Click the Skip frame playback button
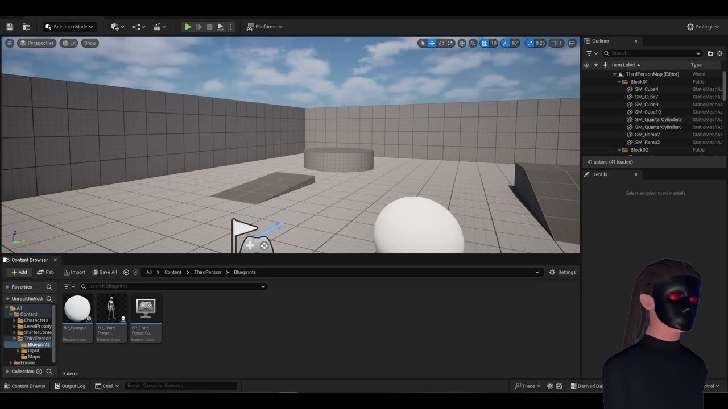 (x=199, y=27)
